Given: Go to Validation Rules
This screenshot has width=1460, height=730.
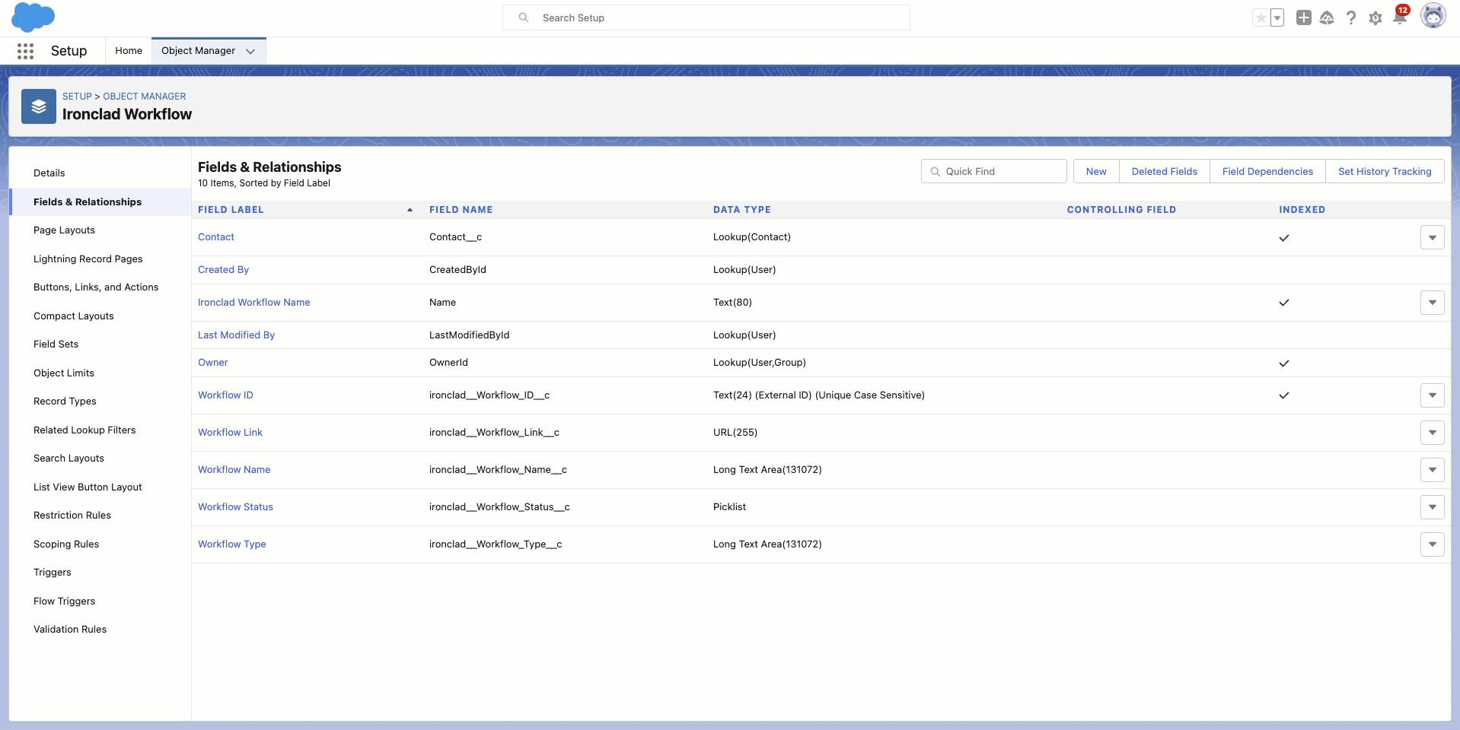Looking at the screenshot, I should pos(70,630).
